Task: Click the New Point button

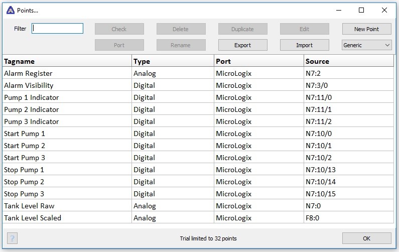Action: point(366,29)
